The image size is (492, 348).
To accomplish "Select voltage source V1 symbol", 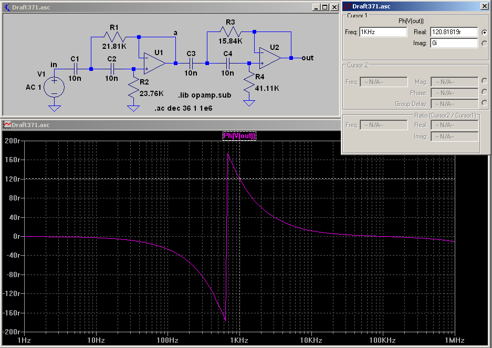I will coord(54,87).
